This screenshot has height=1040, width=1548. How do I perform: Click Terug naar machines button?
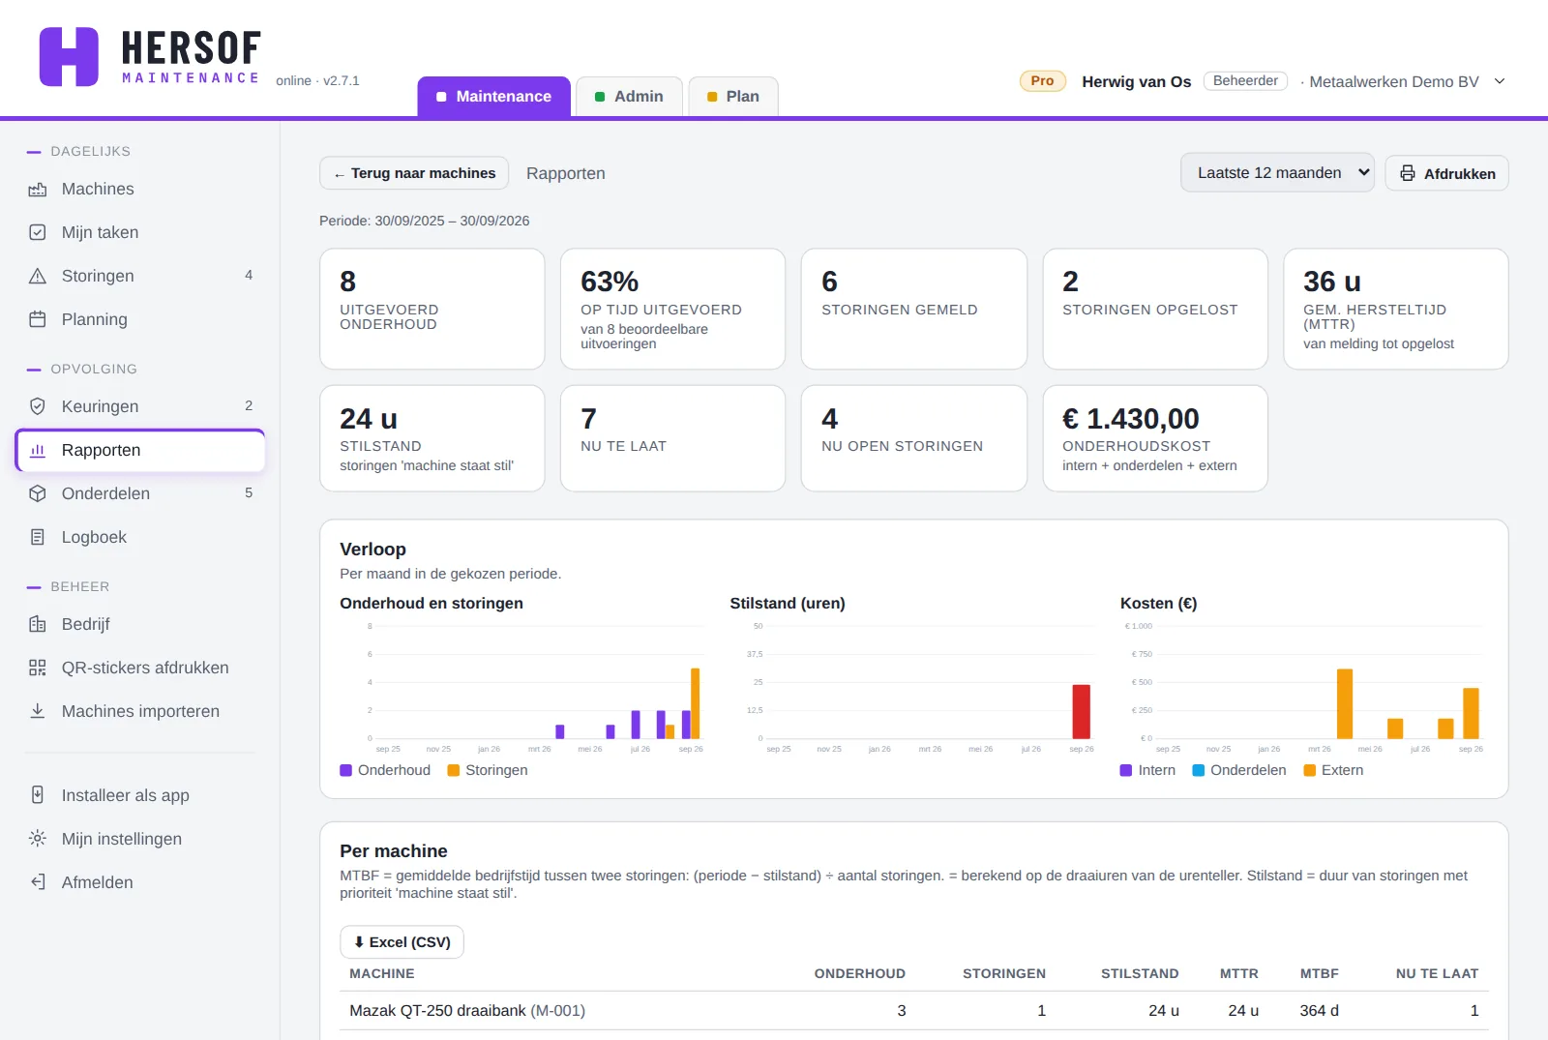coord(414,174)
